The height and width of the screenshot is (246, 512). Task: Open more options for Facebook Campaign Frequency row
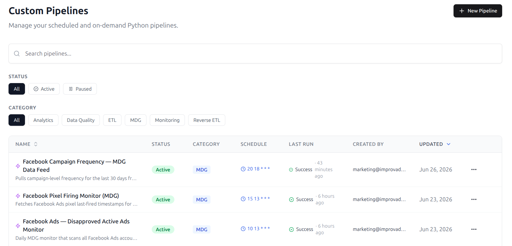(474, 169)
